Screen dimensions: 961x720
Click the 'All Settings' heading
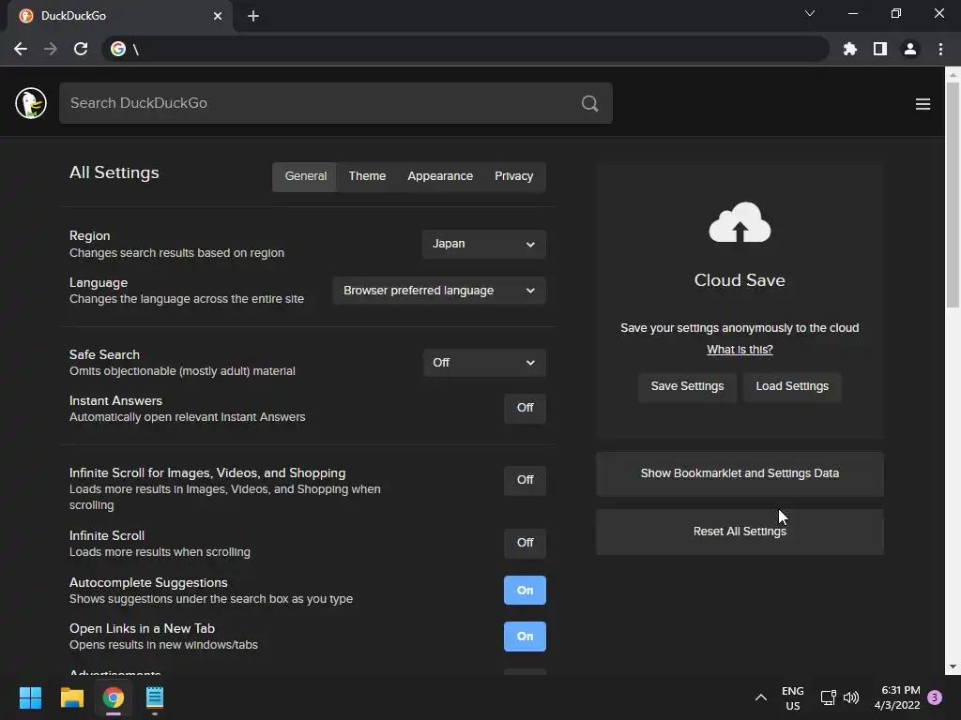click(x=114, y=172)
